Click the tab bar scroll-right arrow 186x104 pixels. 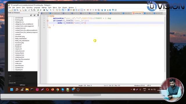click(x=165, y=13)
